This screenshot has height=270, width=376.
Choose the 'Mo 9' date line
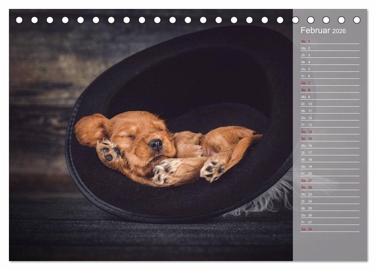[330, 97]
